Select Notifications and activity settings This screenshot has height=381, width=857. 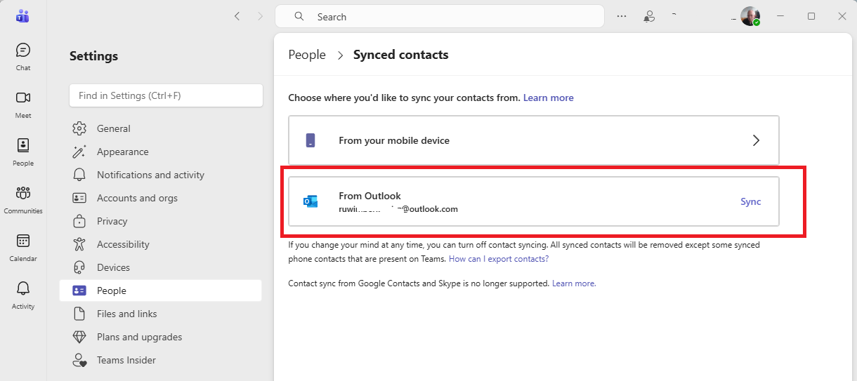(x=150, y=175)
